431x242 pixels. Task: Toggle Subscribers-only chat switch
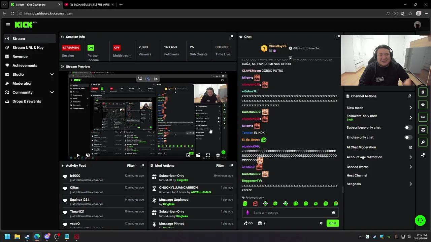pyautogui.click(x=408, y=128)
